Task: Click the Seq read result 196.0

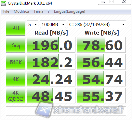Action: 51,45
